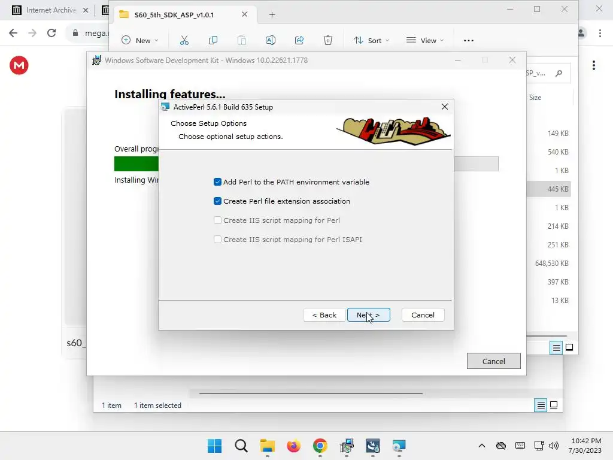The image size is (613, 460).
Task: Cancel the Windows SDK installation
Action: (x=493, y=361)
